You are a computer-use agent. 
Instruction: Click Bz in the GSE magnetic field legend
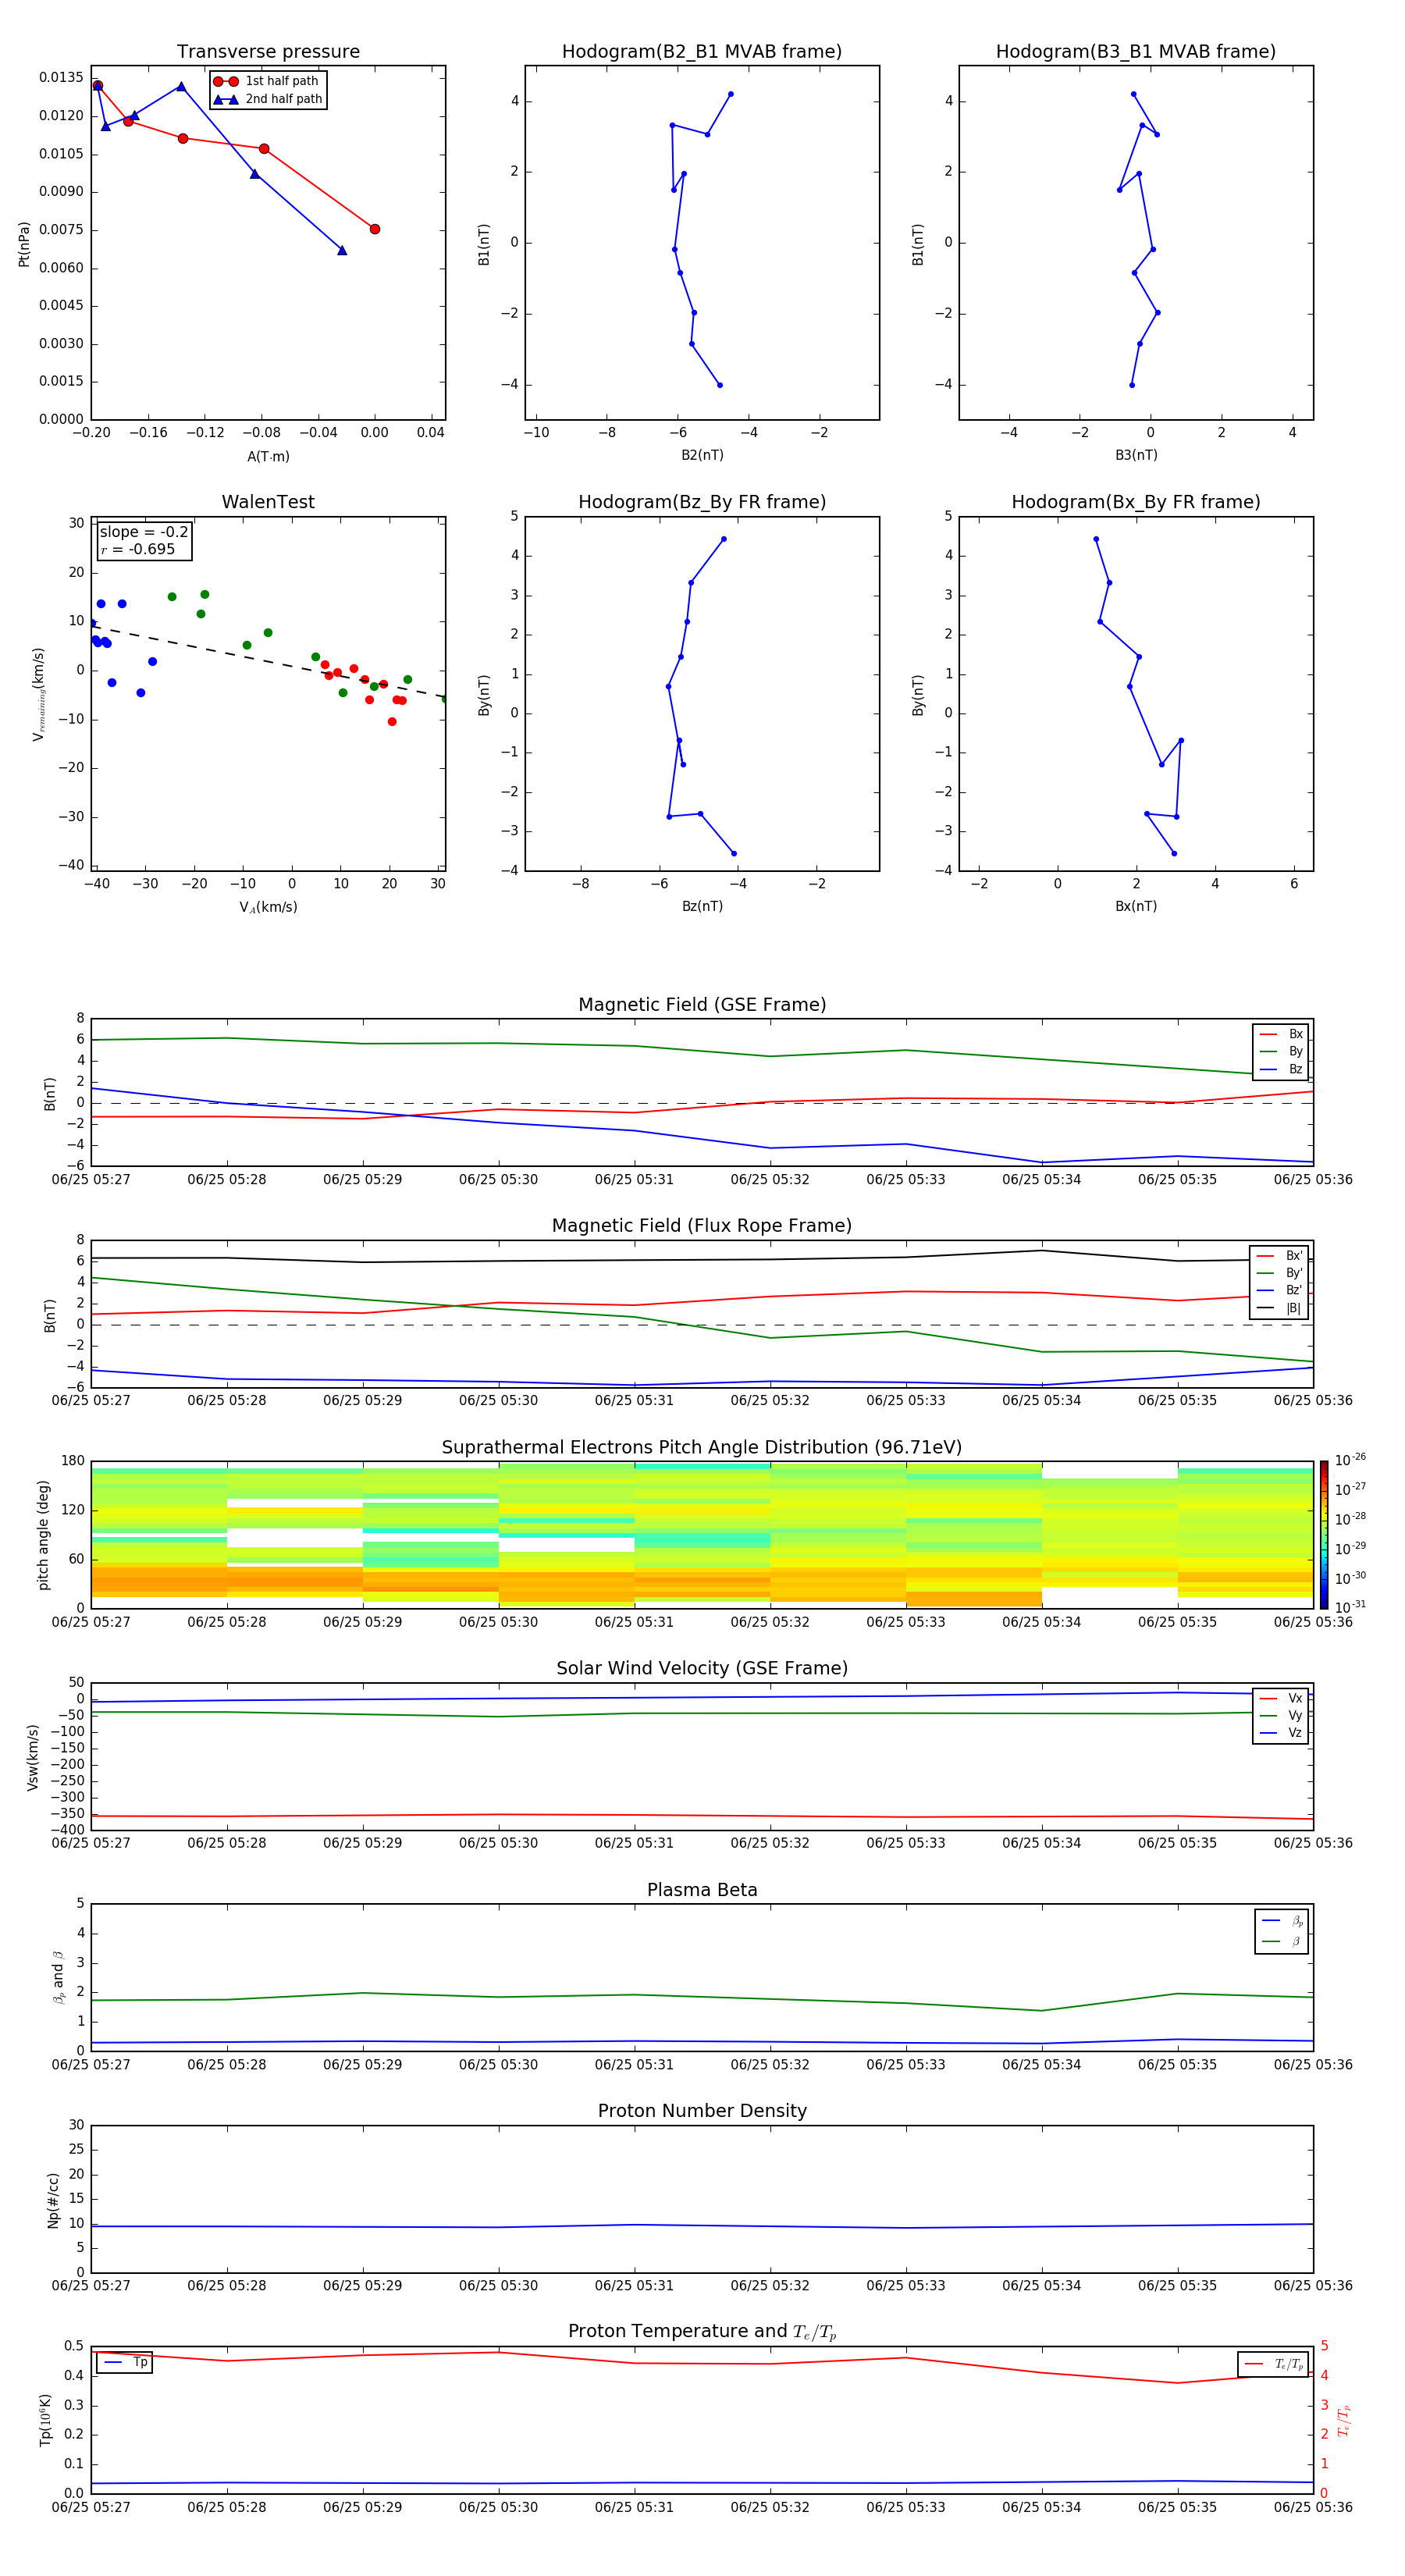(1281, 1069)
